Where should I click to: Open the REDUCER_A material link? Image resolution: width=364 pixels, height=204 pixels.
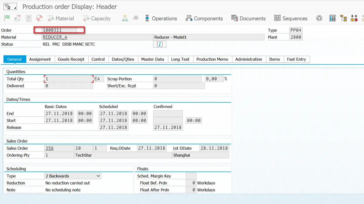tap(55, 37)
